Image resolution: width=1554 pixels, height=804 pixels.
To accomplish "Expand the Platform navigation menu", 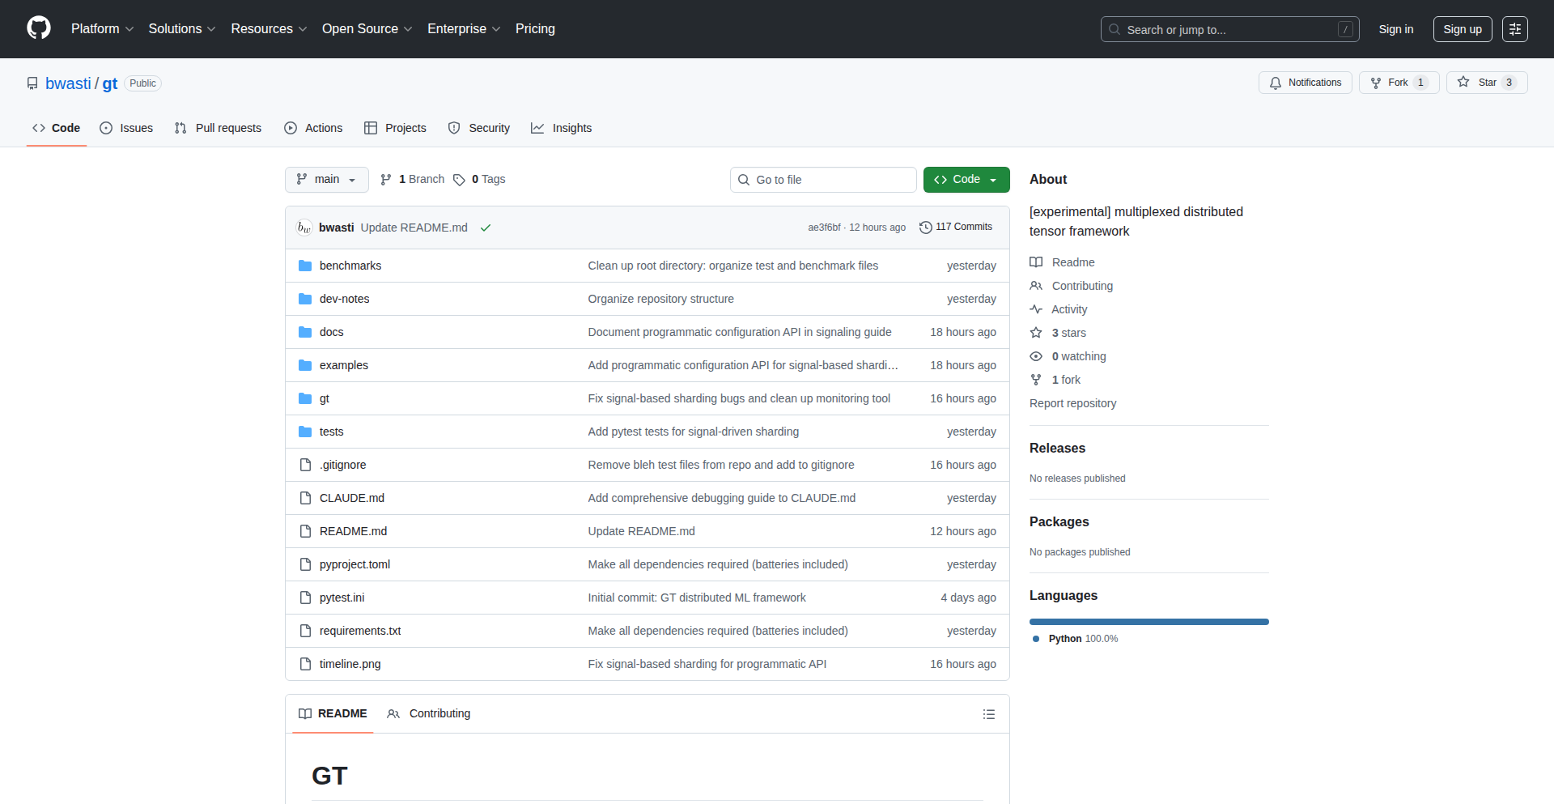I will [x=102, y=29].
